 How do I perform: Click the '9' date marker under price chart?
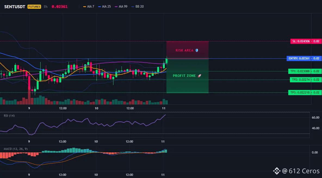click(x=29, y=108)
